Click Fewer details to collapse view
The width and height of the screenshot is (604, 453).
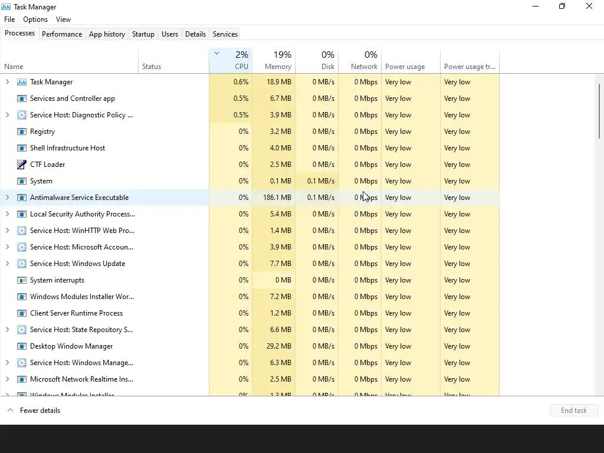34,411
